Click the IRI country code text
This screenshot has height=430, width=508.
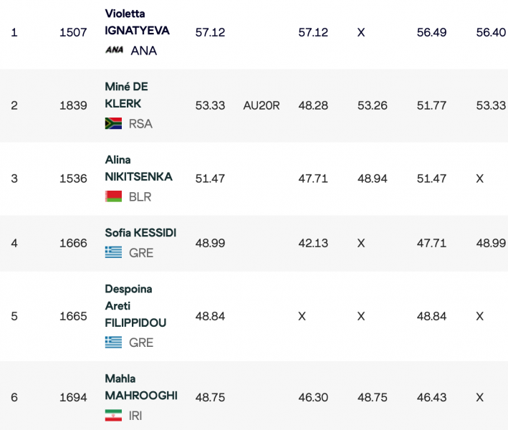(x=135, y=415)
